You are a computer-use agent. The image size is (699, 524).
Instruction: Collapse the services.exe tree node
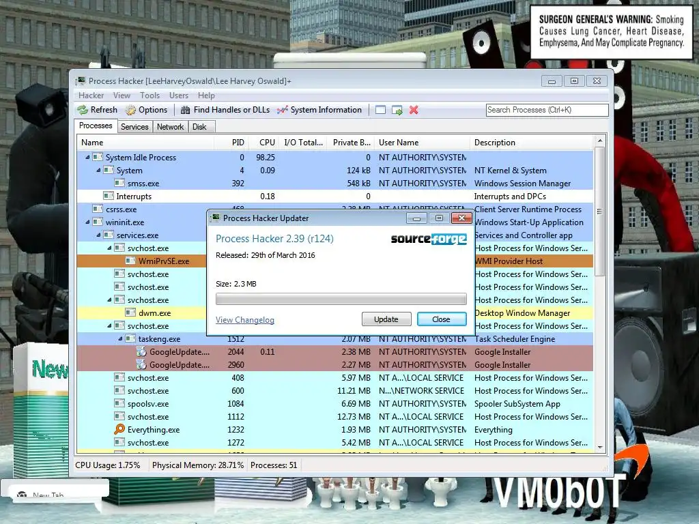point(98,235)
